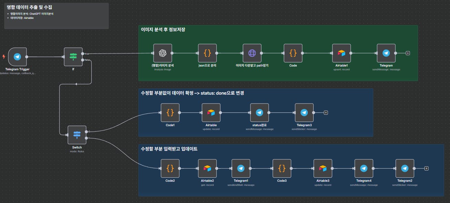Viewport: 450px width, 203px height.
Task: Click the "데이터저장: Airtable" note line
Action: coord(22,18)
